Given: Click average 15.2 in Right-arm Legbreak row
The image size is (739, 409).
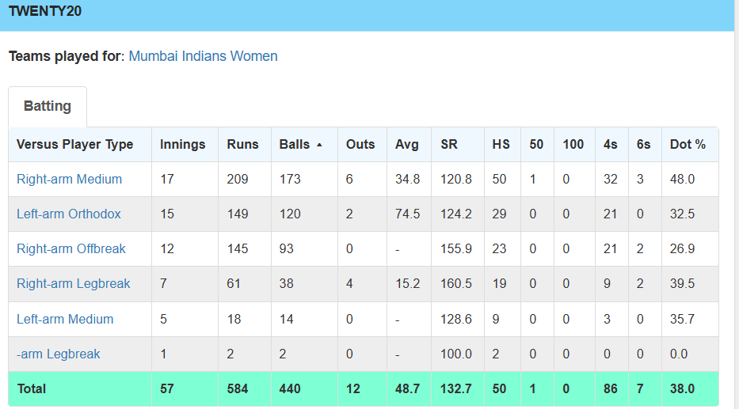Looking at the screenshot, I should 407,284.
